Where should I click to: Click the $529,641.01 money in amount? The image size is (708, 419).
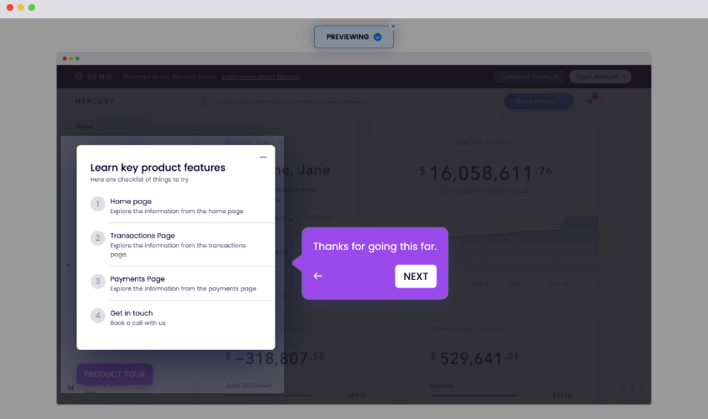475,358
